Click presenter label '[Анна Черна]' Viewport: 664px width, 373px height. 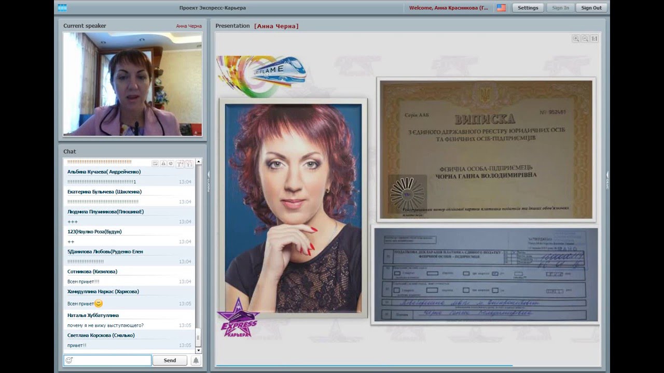[x=276, y=26]
